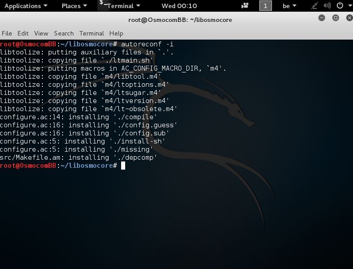This screenshot has width=353, height=269.
Task: Open the Terminal menu in menu bar
Action: (92, 33)
